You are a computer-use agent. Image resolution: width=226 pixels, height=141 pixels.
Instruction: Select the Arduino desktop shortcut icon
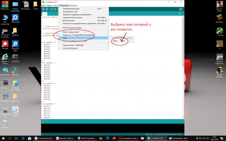[x=5, y=71]
